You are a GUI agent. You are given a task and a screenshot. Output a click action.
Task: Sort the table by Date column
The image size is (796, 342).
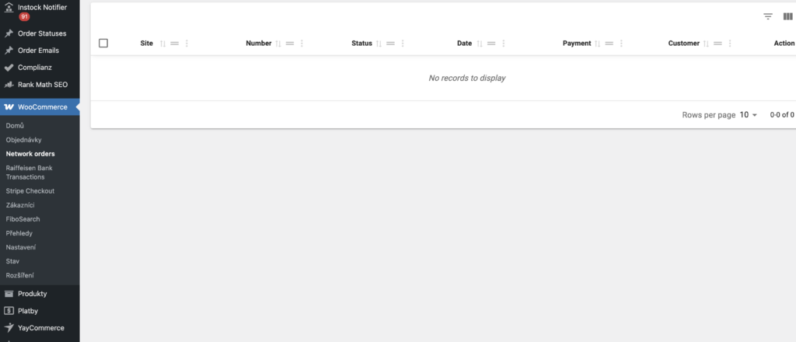pyautogui.click(x=479, y=44)
